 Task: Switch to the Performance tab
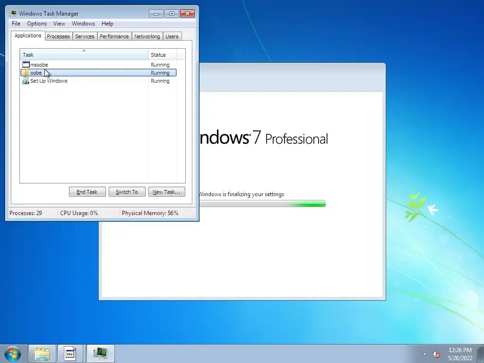pyautogui.click(x=114, y=36)
